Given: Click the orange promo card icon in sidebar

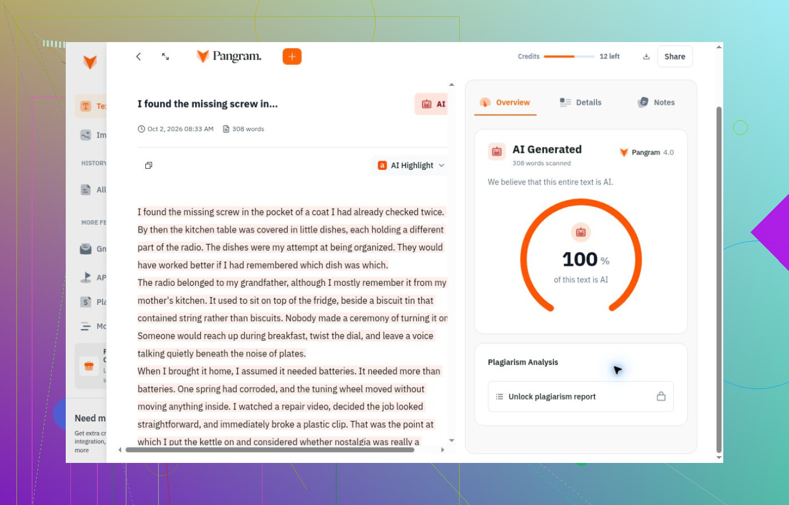Looking at the screenshot, I should [89, 366].
